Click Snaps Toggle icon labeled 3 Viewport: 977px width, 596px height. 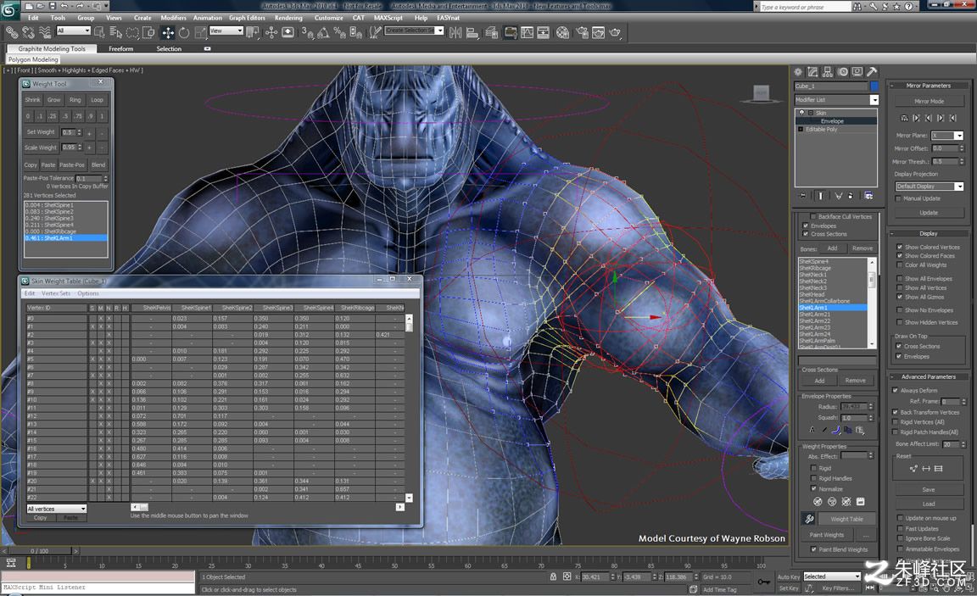click(307, 32)
